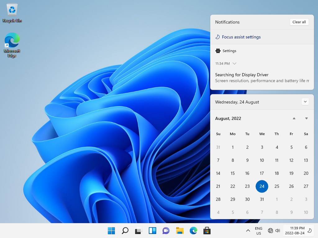Select August 17 in the calendar

point(262,173)
